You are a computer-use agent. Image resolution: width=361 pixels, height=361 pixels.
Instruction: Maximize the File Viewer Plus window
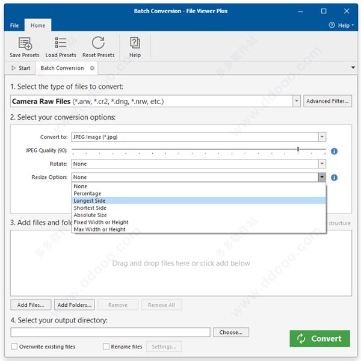point(324,11)
